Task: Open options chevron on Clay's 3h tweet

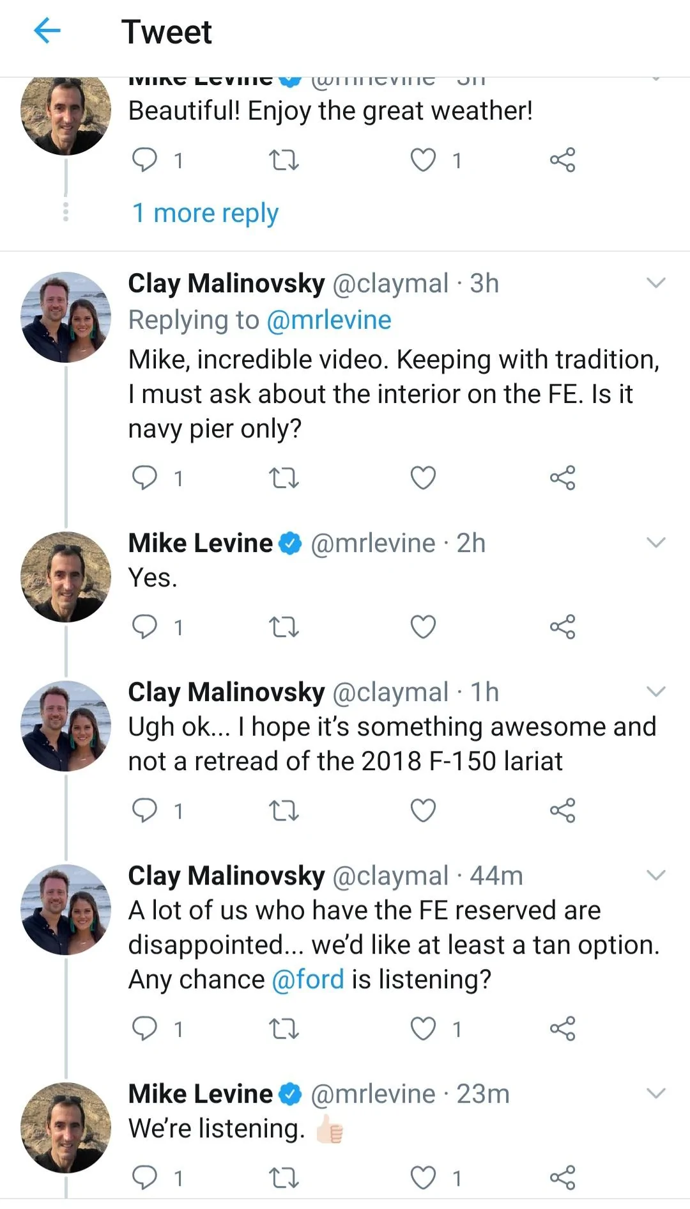Action: [x=656, y=283]
